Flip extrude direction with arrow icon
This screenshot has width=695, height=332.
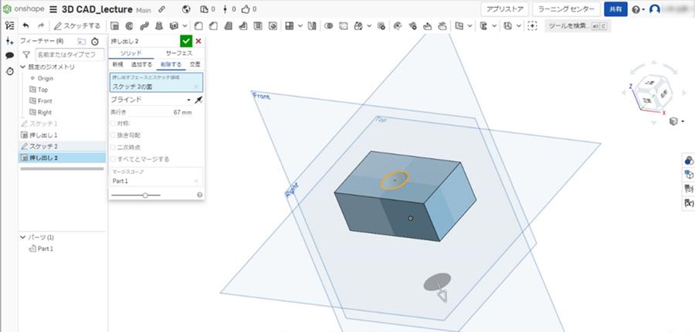coord(198,100)
